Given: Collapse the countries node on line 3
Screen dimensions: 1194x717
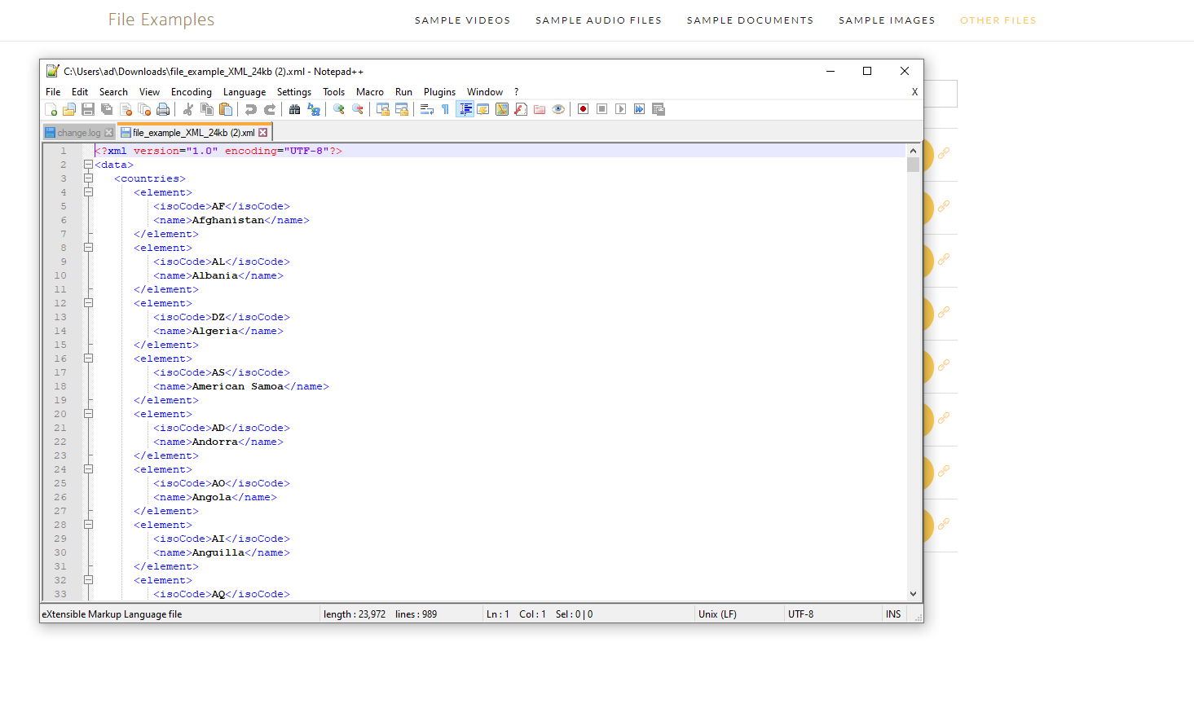Looking at the screenshot, I should [88, 178].
